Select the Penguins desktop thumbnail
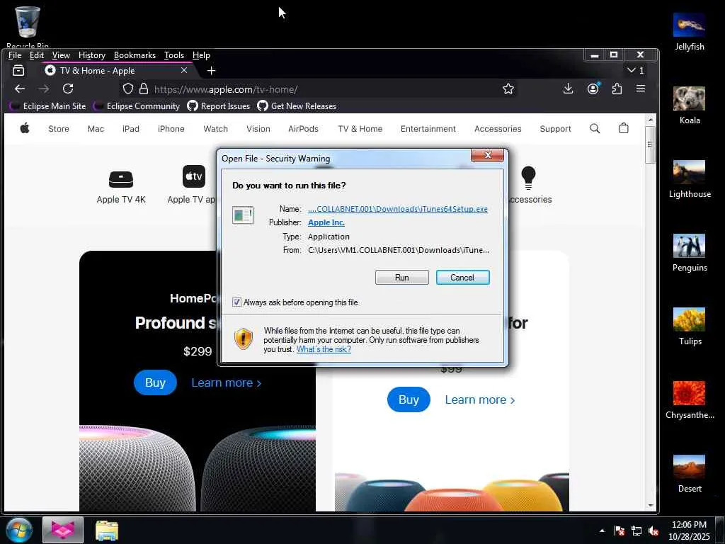725x544 pixels. pos(689,246)
